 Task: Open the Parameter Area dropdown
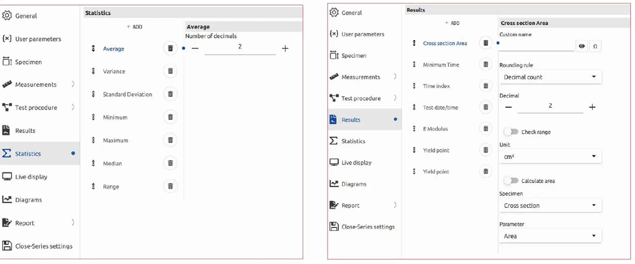click(x=550, y=236)
